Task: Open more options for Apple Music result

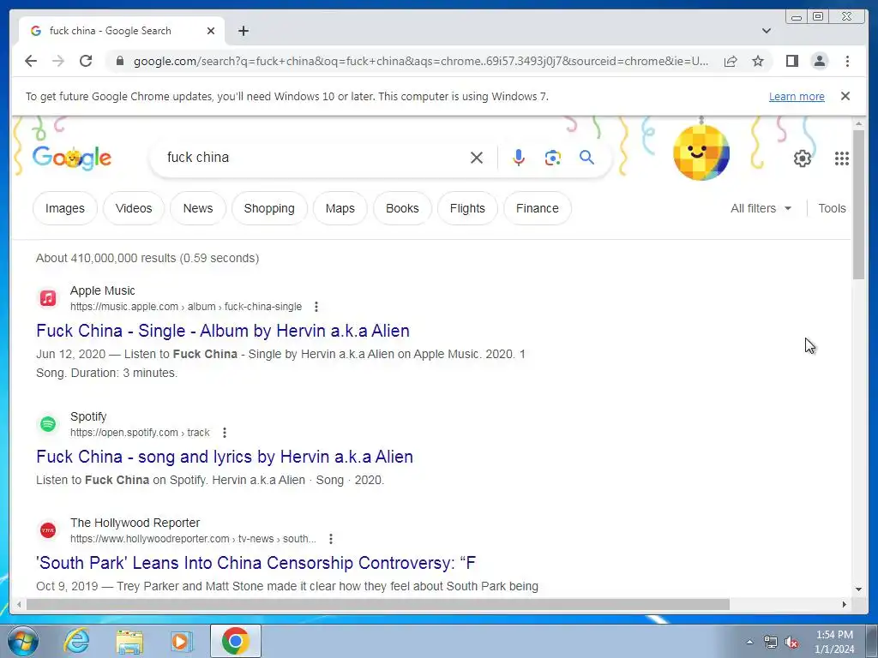Action: click(x=316, y=307)
